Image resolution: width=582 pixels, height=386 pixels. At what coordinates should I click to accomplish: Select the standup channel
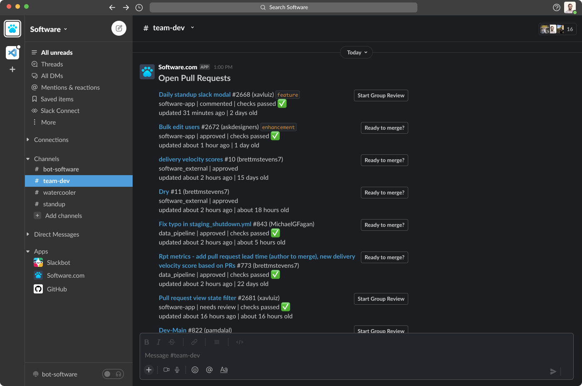point(79,204)
